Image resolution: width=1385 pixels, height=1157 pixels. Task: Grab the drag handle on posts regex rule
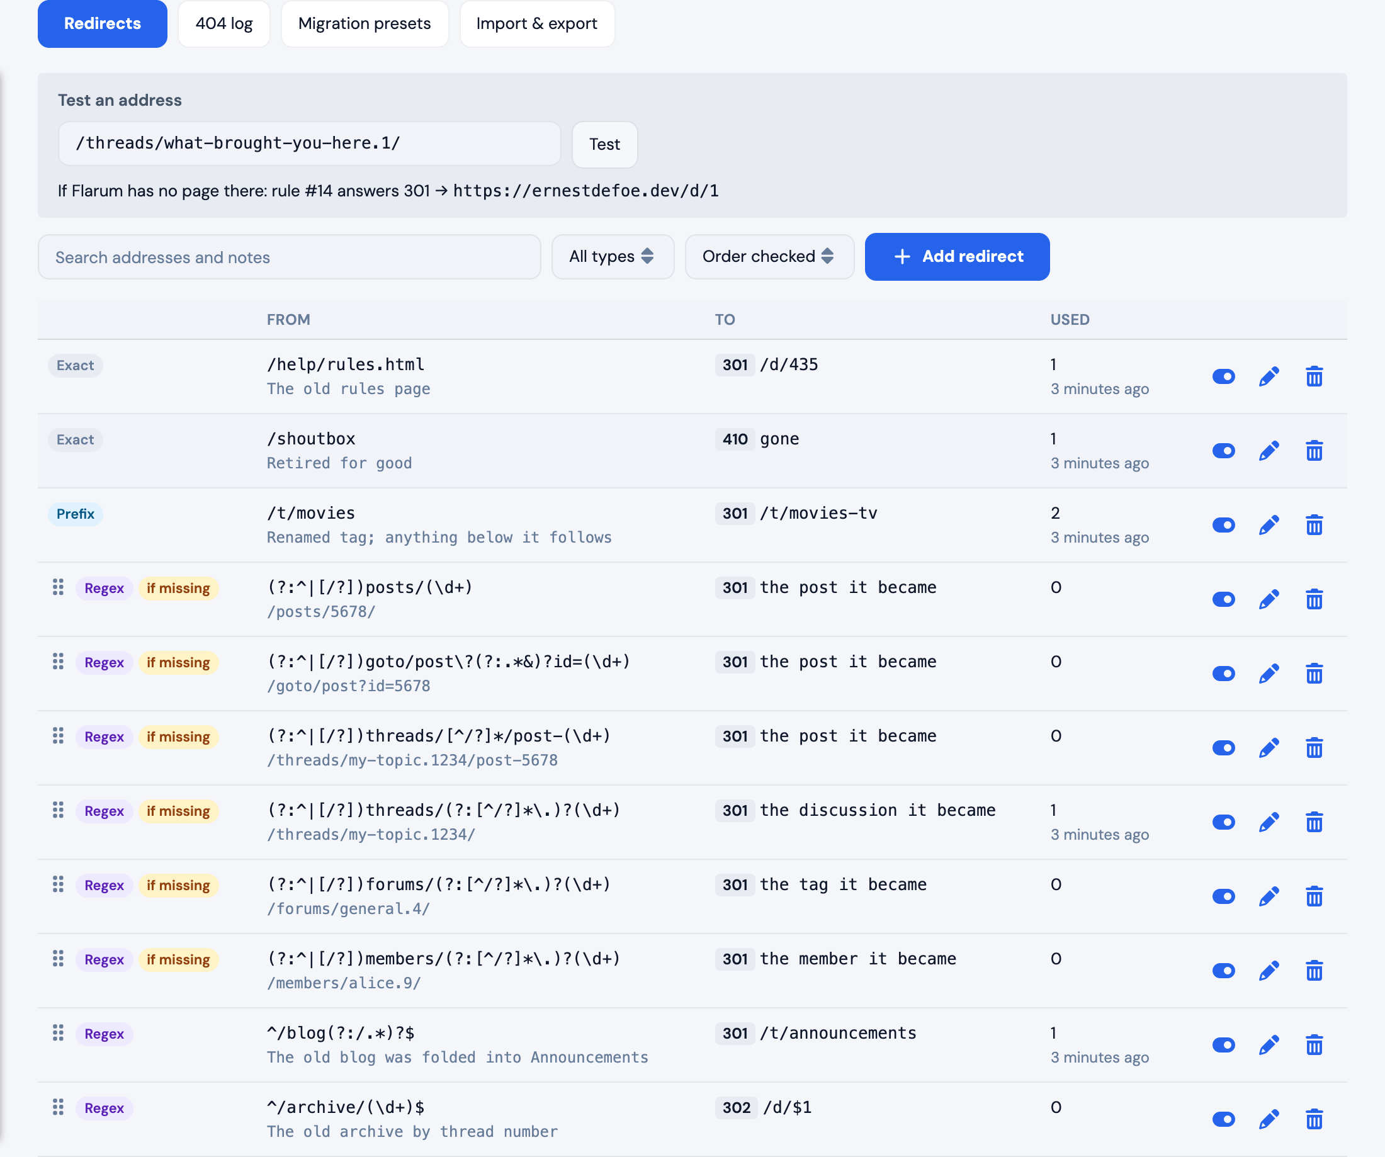pos(58,587)
